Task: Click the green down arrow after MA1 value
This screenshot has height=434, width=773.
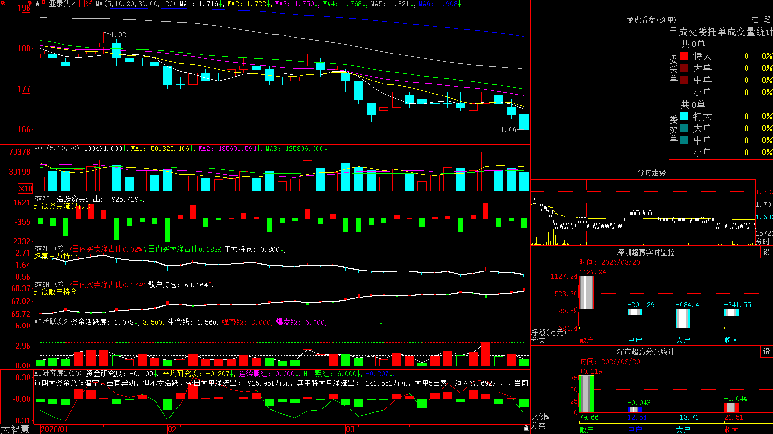Action: click(x=221, y=4)
